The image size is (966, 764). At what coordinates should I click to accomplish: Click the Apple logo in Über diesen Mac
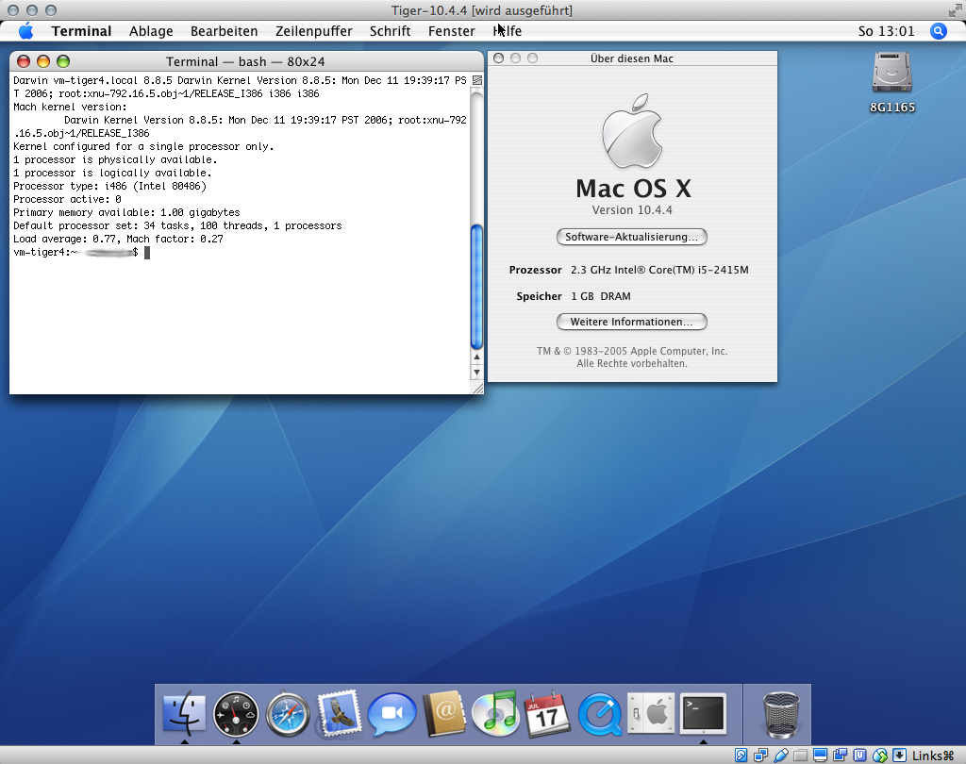632,130
